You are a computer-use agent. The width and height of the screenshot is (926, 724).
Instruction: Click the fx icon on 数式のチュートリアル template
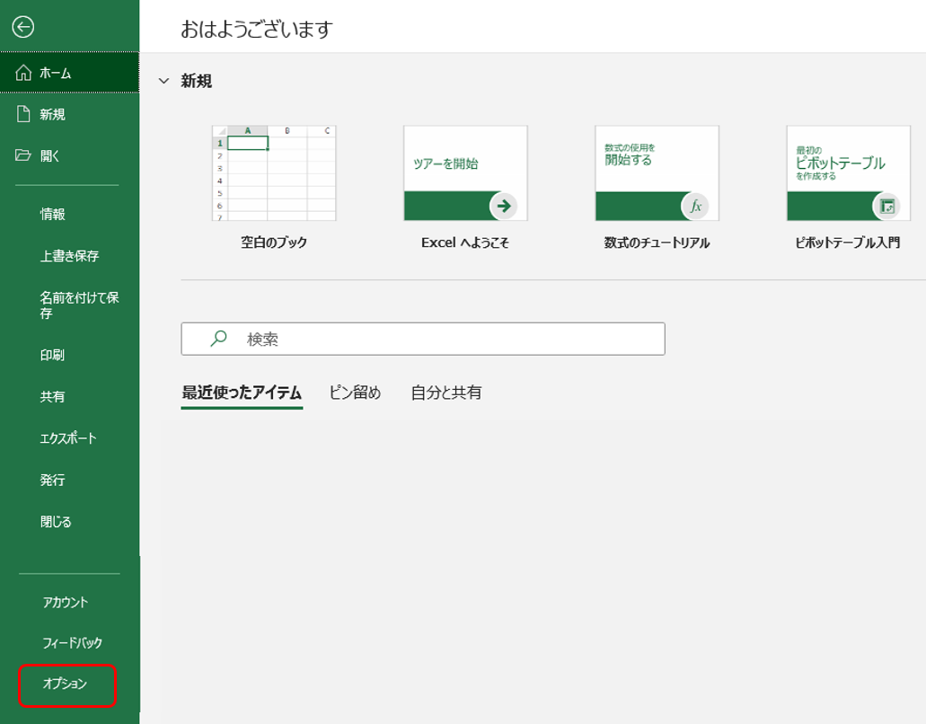tap(696, 206)
